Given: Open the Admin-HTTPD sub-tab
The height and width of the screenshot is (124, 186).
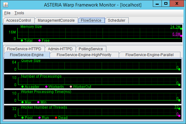Looking at the screenshot, I should pos(60,49).
